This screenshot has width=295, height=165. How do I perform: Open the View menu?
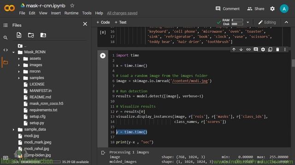click(43, 13)
